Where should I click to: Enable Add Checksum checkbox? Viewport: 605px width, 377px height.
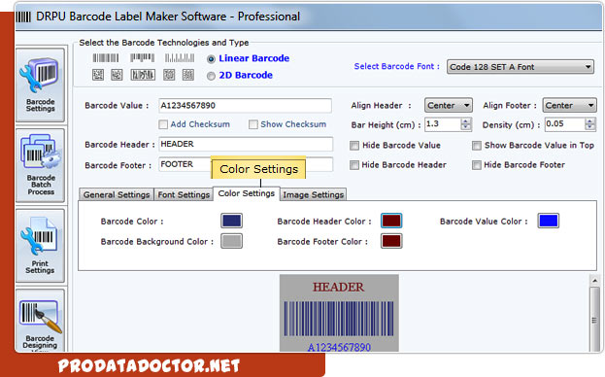click(163, 124)
